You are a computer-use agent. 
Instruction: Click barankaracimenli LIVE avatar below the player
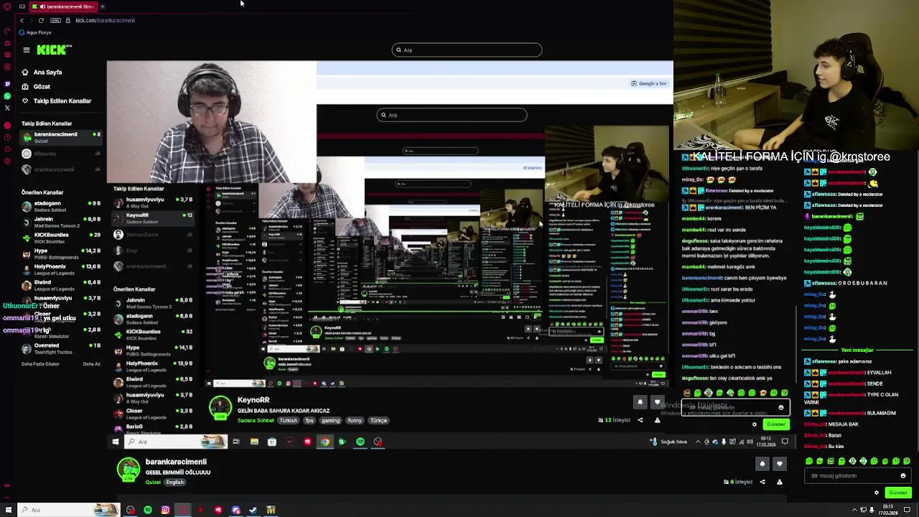[129, 470]
